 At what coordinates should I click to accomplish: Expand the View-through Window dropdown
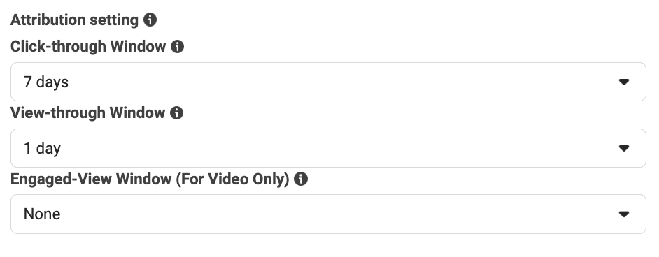(x=328, y=148)
